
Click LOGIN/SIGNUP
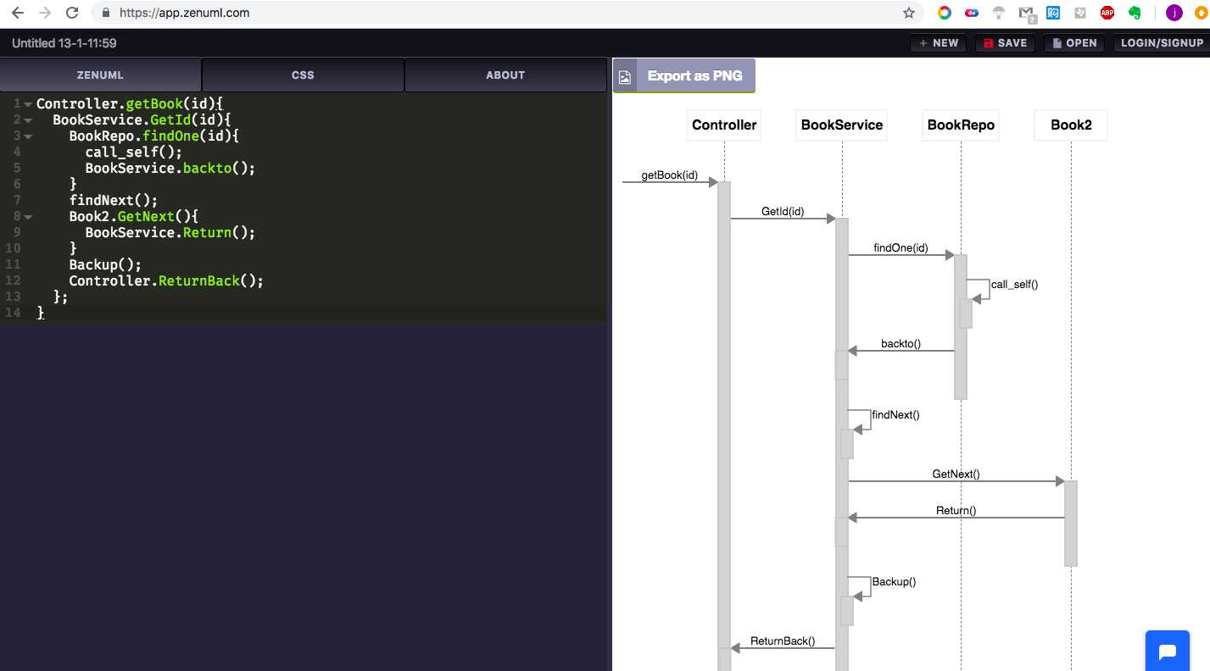(x=1161, y=42)
